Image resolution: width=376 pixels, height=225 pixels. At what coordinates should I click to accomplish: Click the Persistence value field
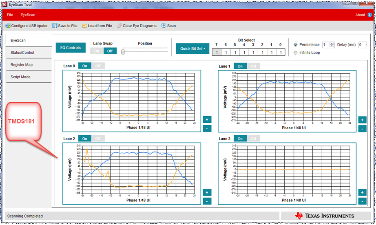coord(326,45)
